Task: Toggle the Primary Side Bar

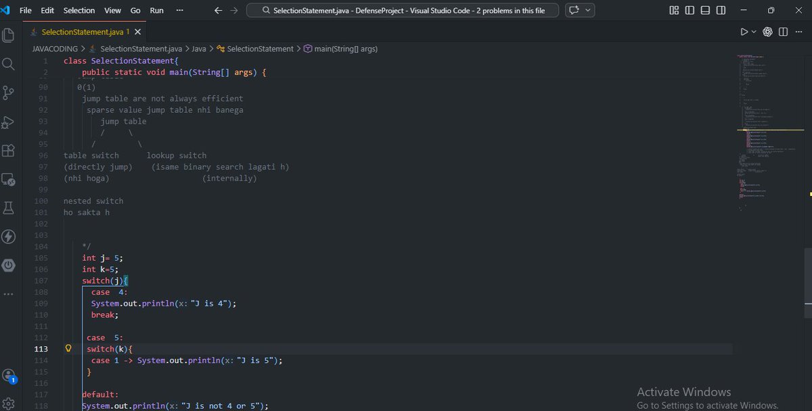Action: coord(690,10)
